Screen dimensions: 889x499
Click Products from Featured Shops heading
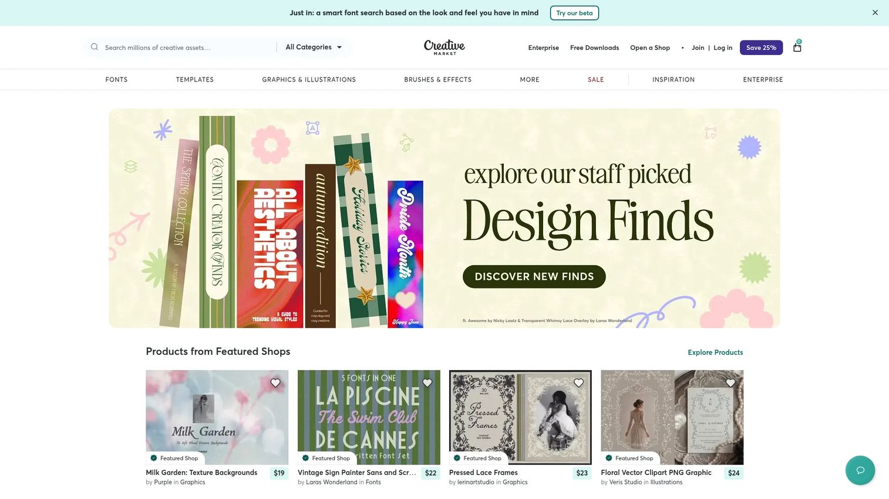pos(218,351)
